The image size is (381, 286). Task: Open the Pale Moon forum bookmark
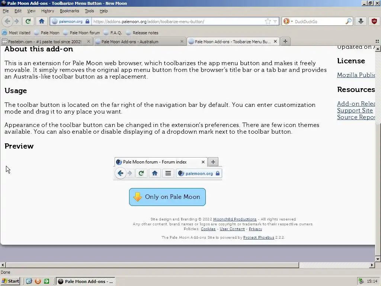[81, 33]
